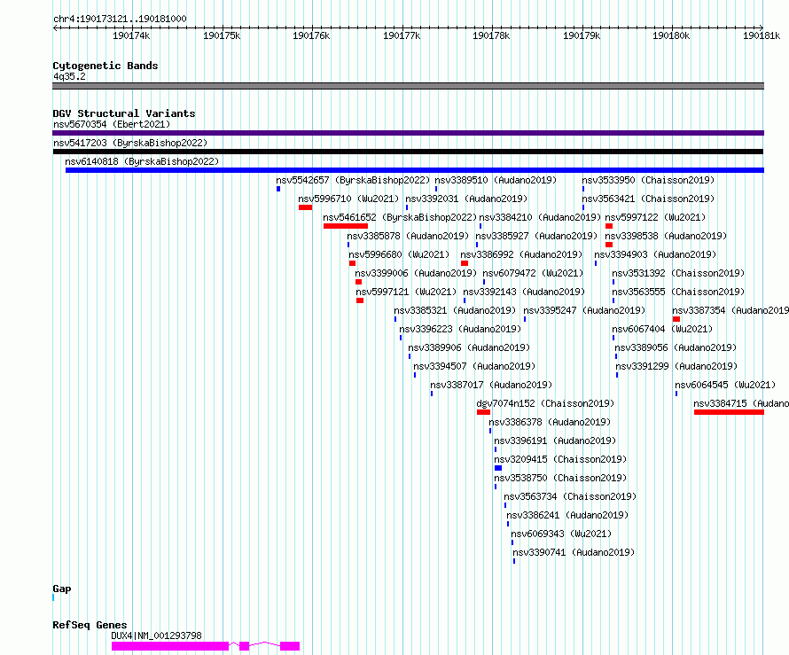Select the nsv3563555 (Chaisson2019) label
This screenshot has height=655, width=789.
point(678,292)
